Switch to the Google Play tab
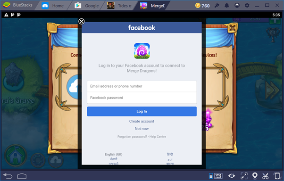 point(87,6)
